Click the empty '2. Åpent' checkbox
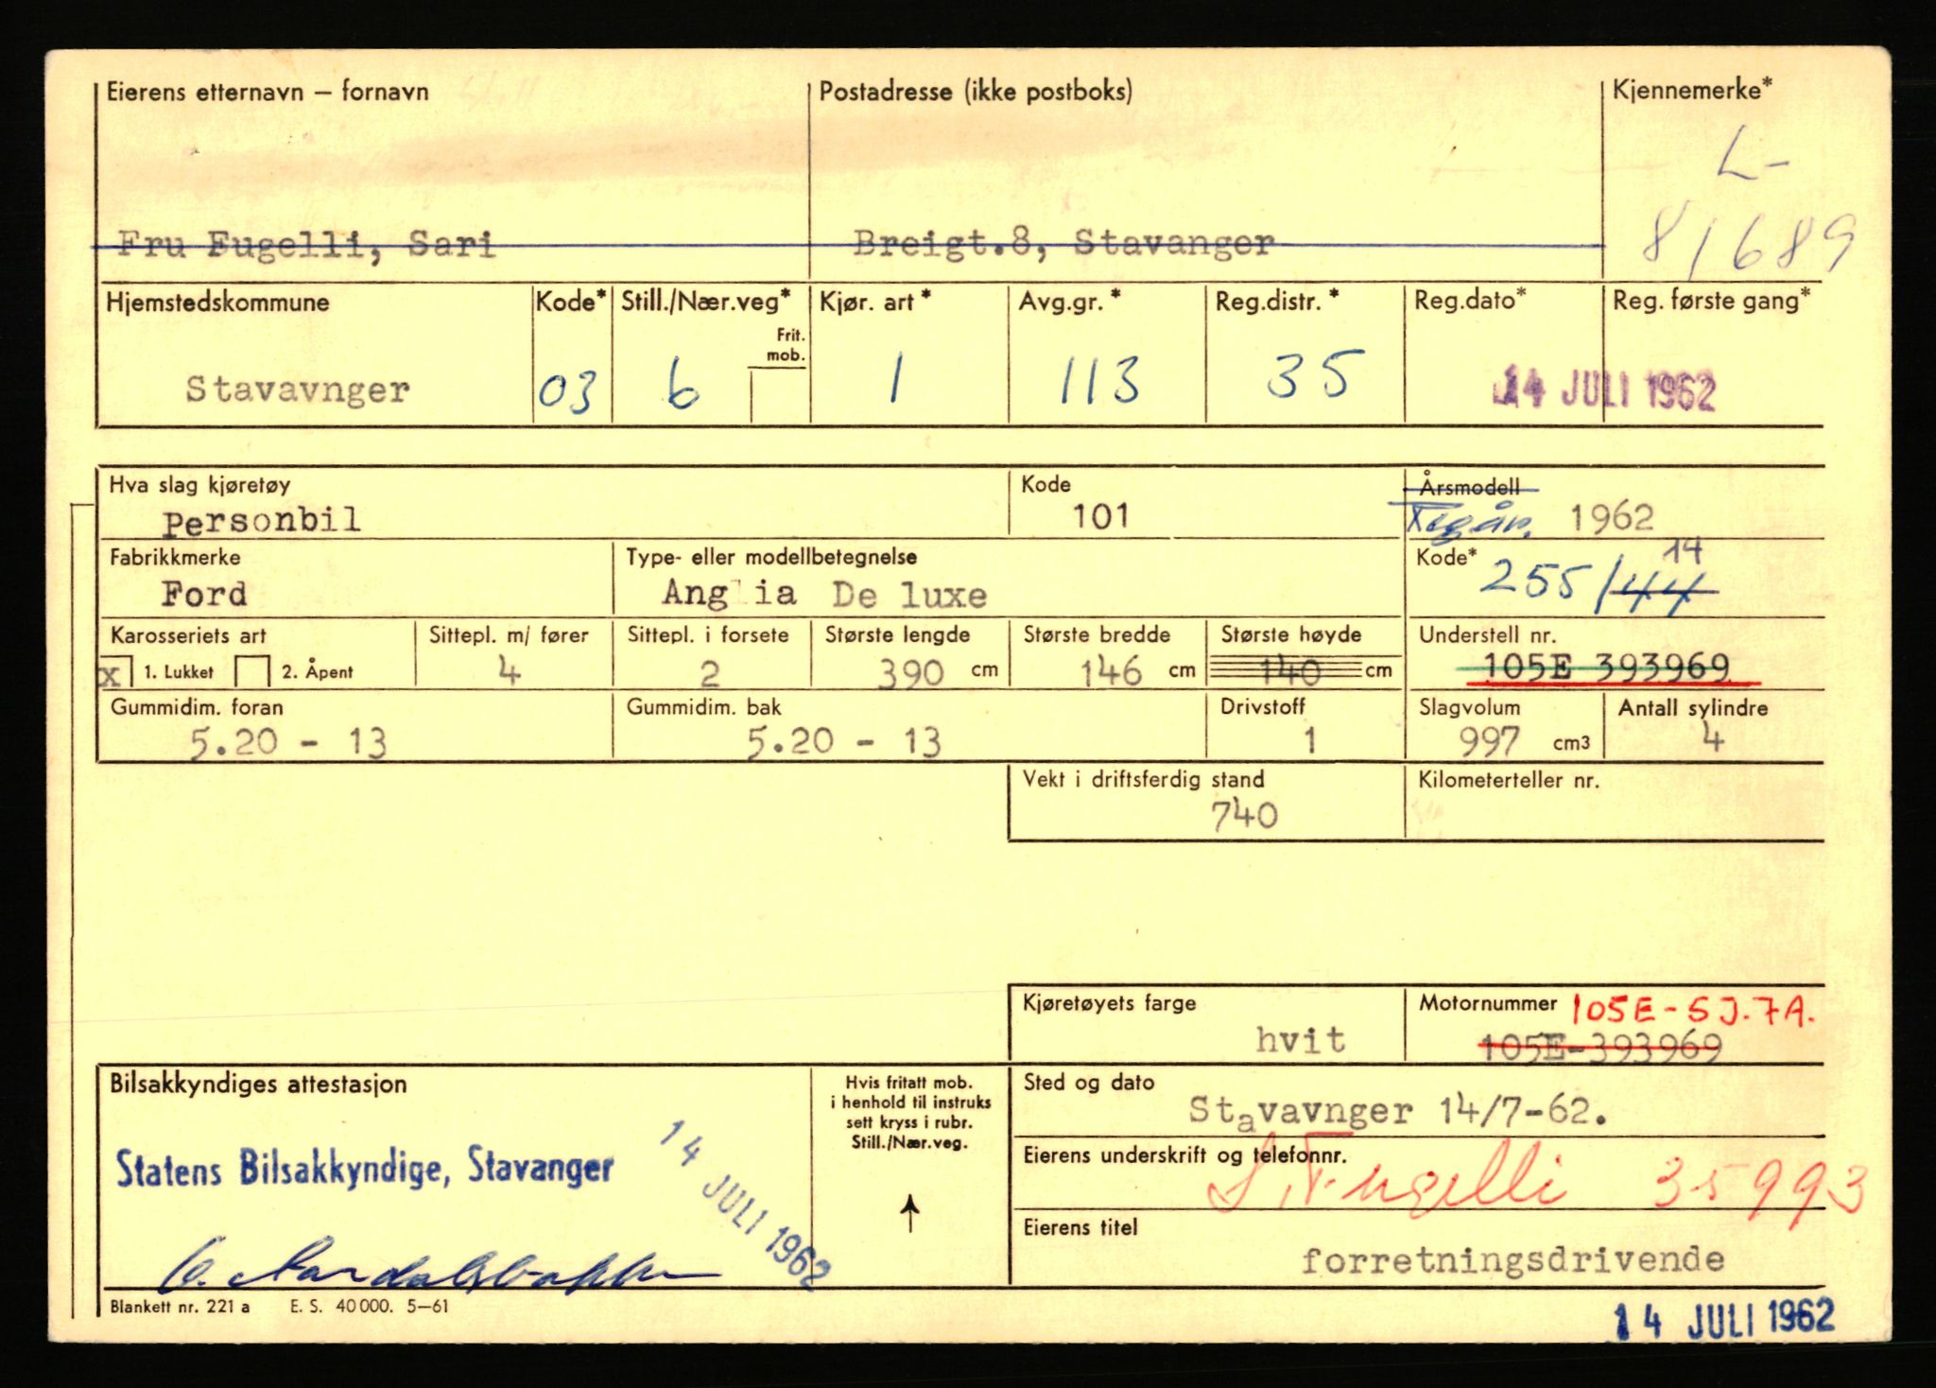The image size is (1936, 1388). pyautogui.click(x=252, y=672)
